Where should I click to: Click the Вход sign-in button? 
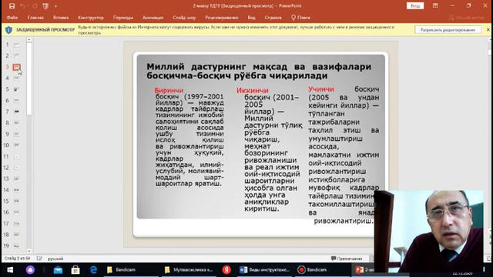(415, 5)
